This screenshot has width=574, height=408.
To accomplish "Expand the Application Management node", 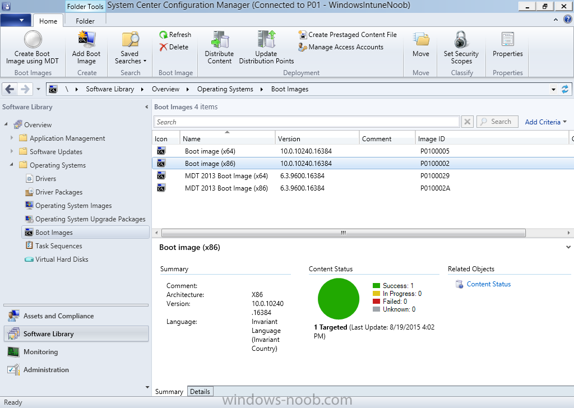I will (x=12, y=138).
